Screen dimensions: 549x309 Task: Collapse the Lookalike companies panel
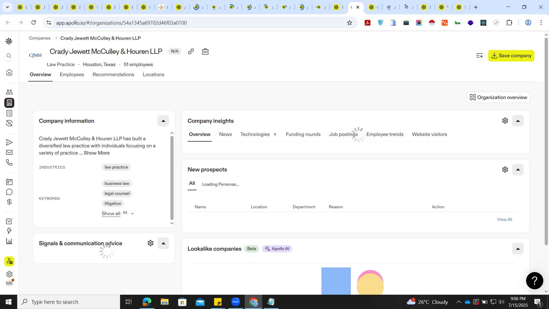coord(518,249)
